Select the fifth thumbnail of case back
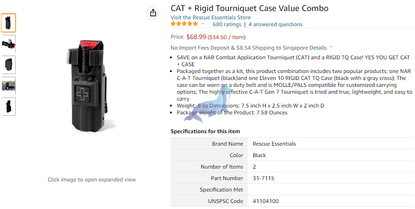Image resolution: width=415 pixels, height=209 pixels. (x=8, y=107)
